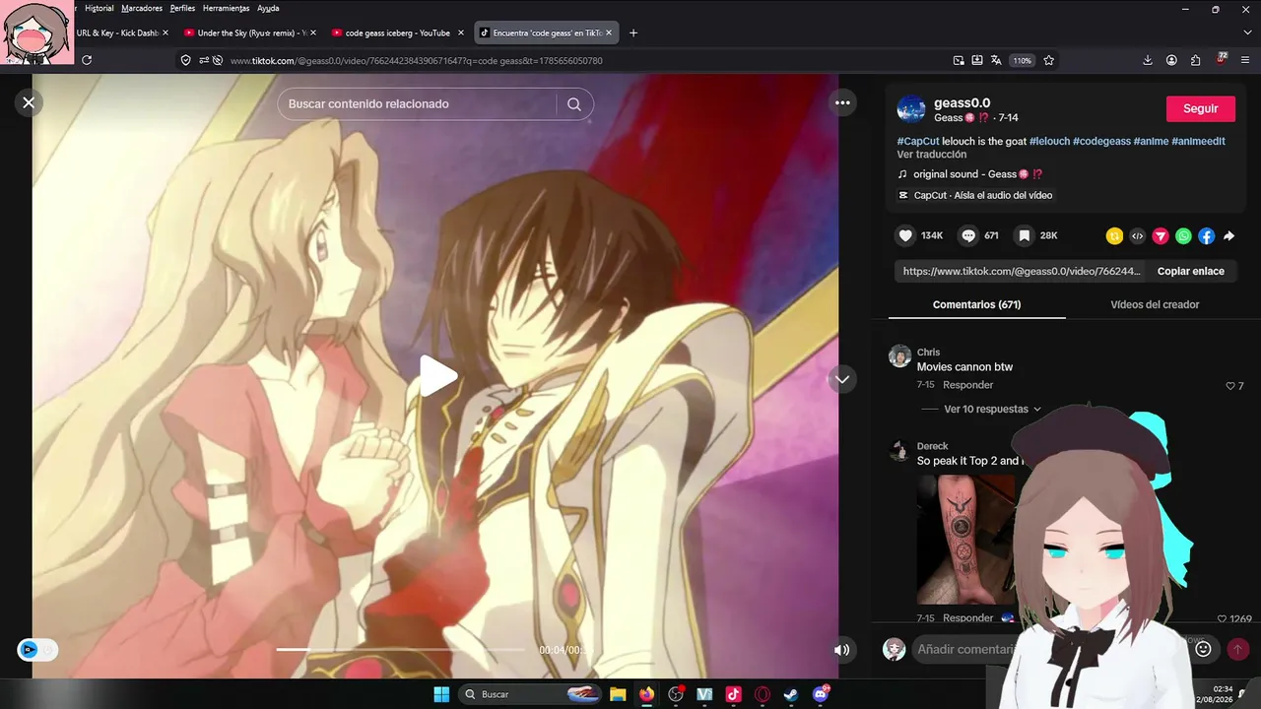Click Copiar enlace to copy the video link
The image size is (1261, 709).
point(1190,272)
